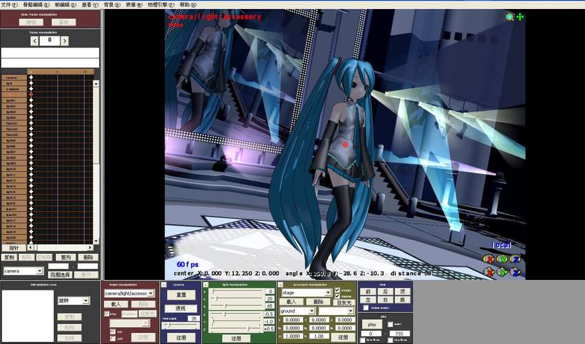Image resolution: width=585 pixels, height=344 pixels.
Task: Toggle the accessory shadow checkbox
Action: [338, 296]
